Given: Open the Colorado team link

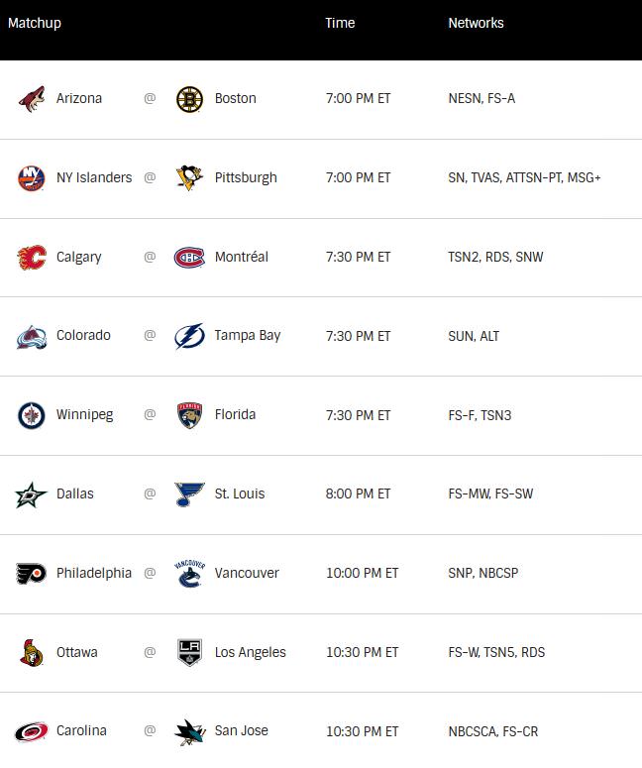Looking at the screenshot, I should coord(83,336).
